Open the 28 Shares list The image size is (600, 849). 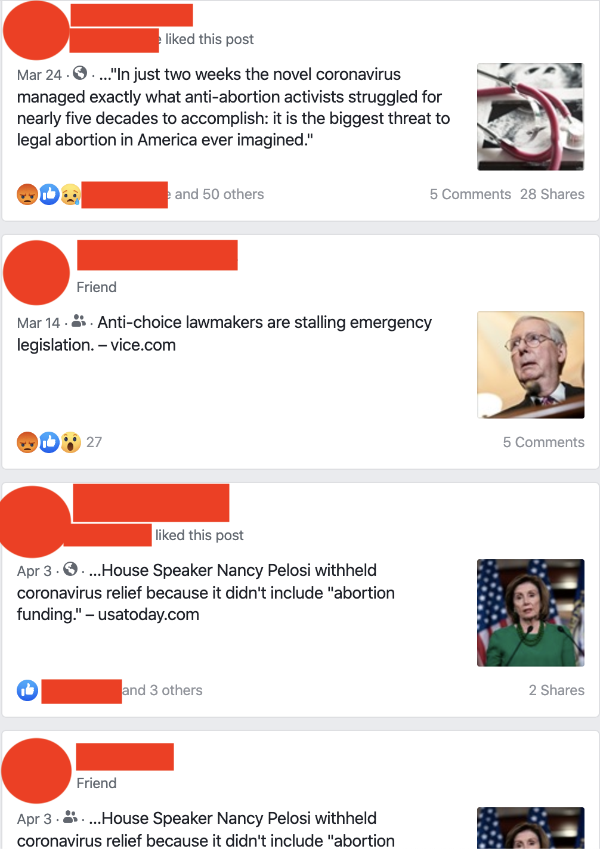pos(552,194)
